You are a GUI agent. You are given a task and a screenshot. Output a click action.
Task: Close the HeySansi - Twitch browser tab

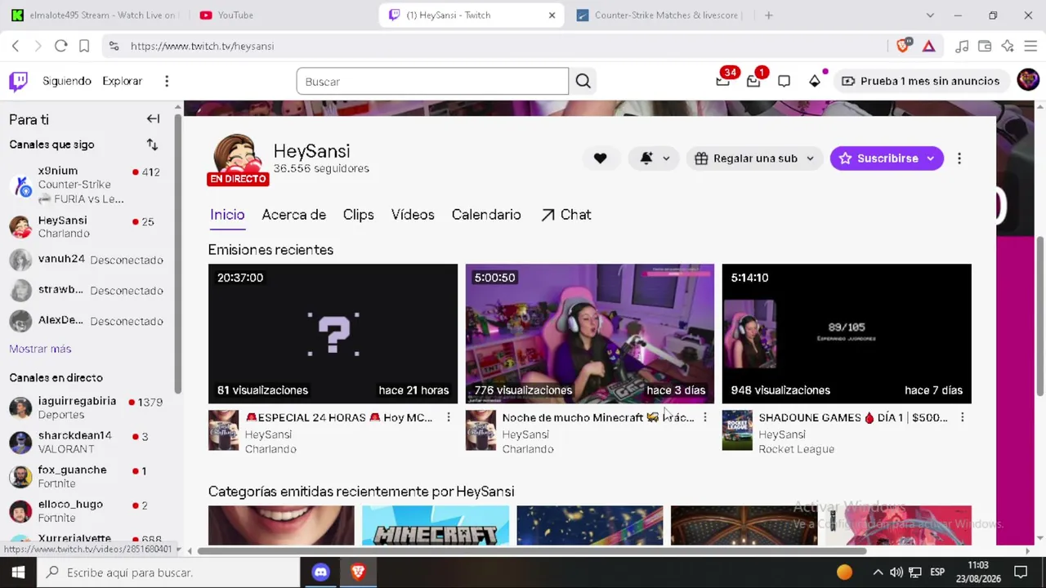click(x=552, y=15)
